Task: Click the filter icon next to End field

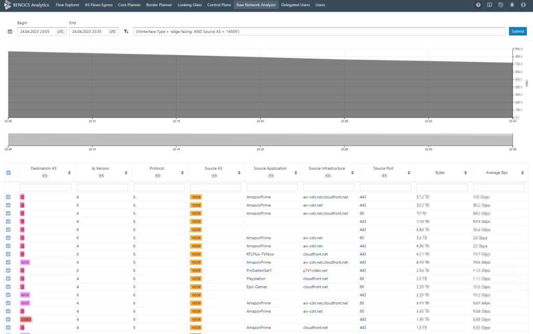Action: pyautogui.click(x=125, y=31)
